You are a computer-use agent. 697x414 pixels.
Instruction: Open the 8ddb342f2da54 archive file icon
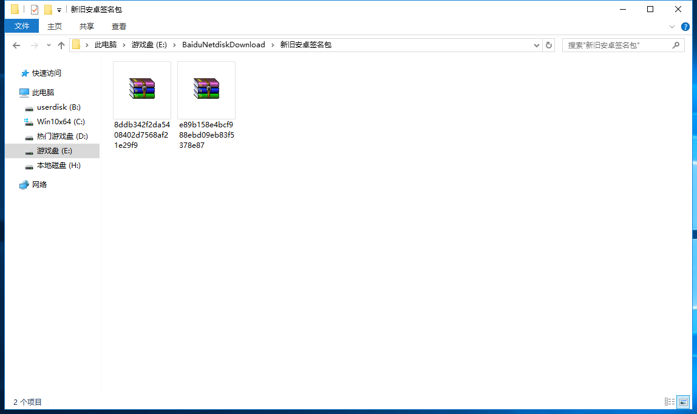click(x=142, y=88)
